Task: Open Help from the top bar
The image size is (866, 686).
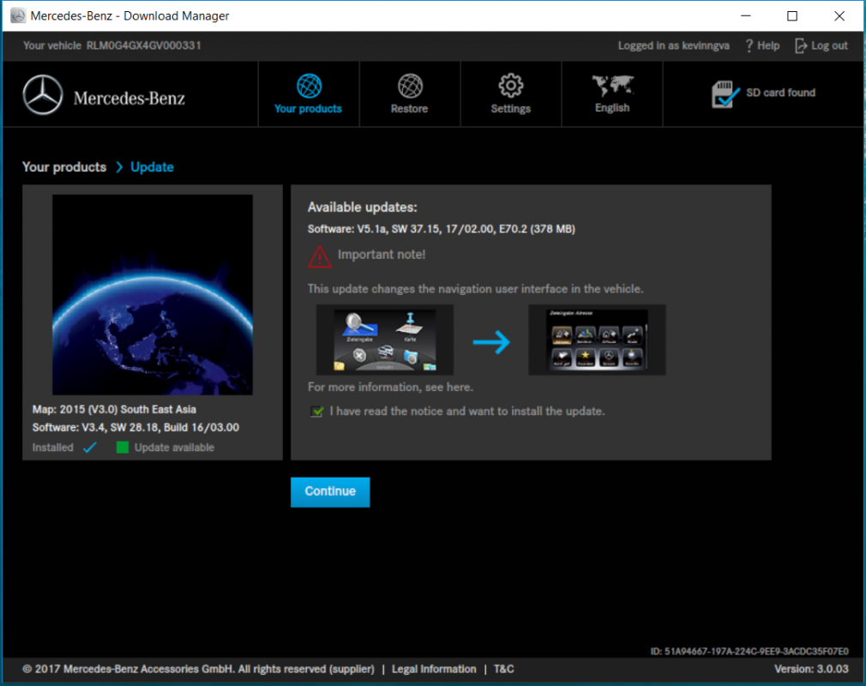Action: click(762, 45)
